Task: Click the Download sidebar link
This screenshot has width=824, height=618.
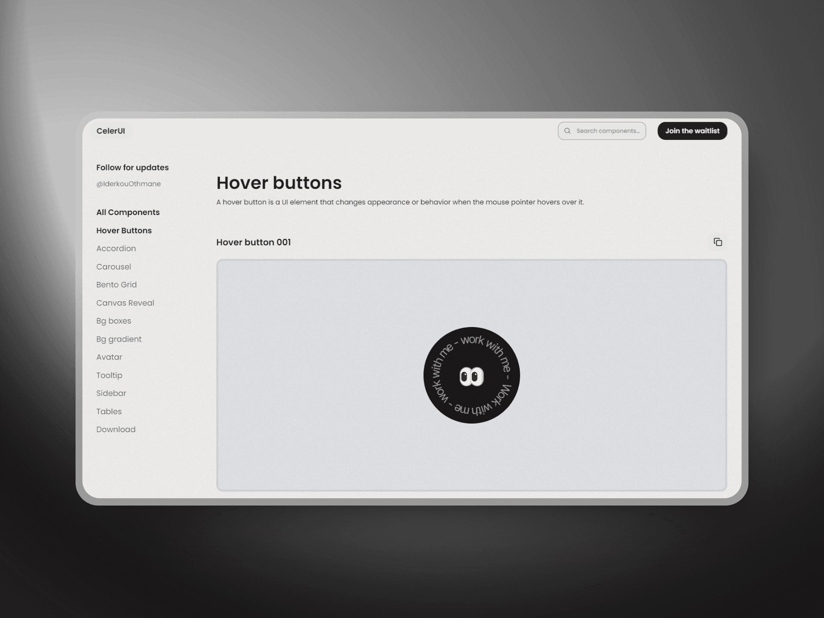Action: pos(116,430)
